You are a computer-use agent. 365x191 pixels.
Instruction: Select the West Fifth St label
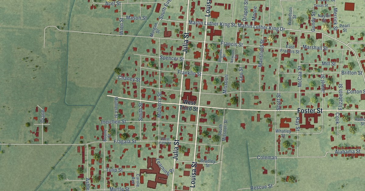[165, 141]
